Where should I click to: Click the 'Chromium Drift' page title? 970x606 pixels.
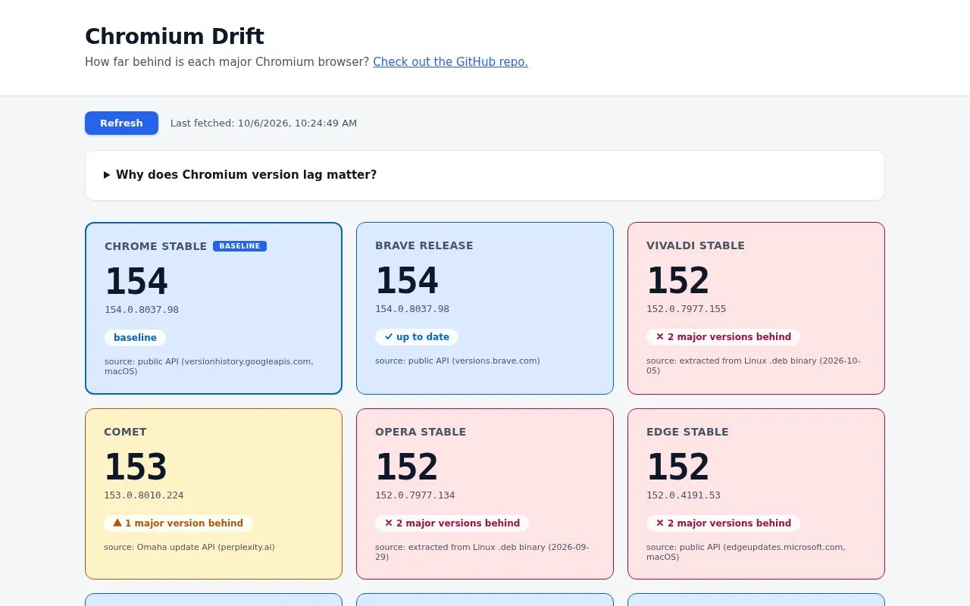[174, 36]
